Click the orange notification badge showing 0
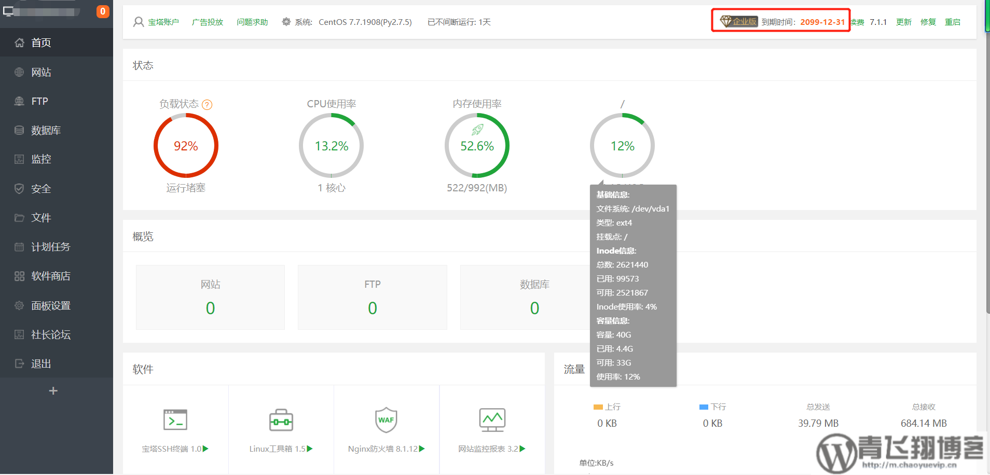 click(103, 11)
